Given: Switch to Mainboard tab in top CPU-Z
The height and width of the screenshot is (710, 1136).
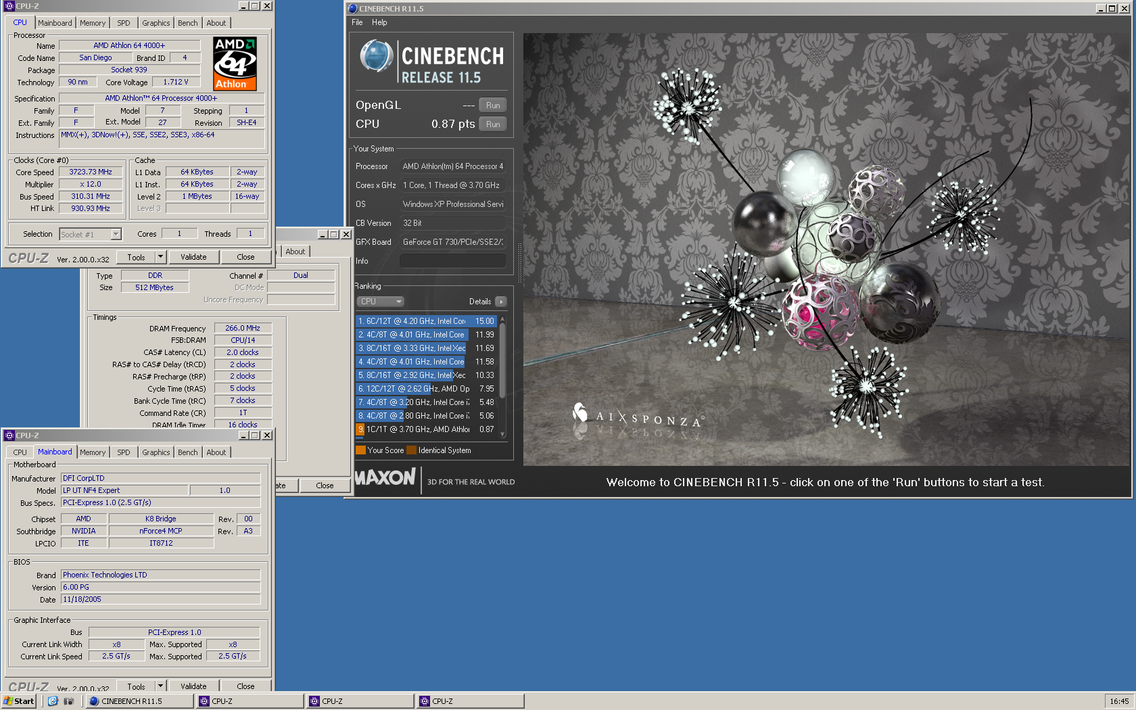Looking at the screenshot, I should click(55, 23).
